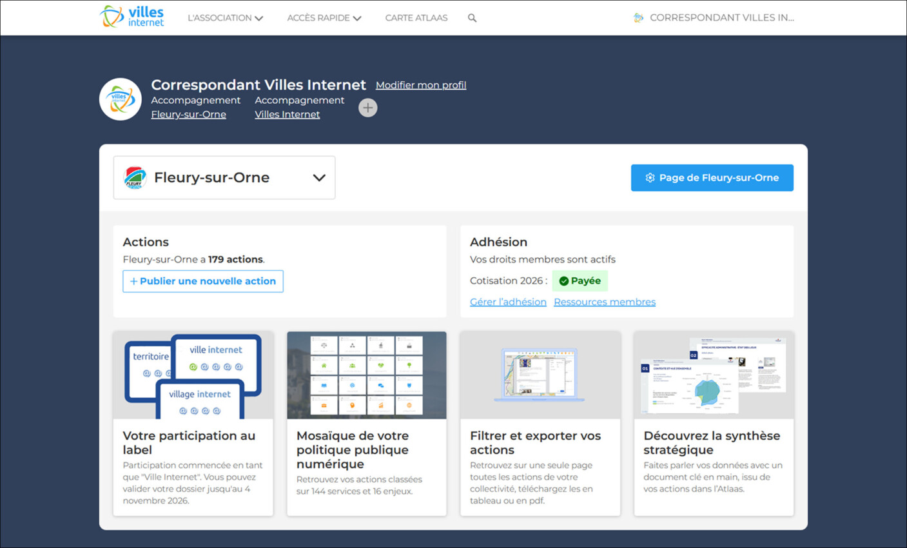Click the Vos droits membres sont actifs text
This screenshot has height=548, width=907.
point(543,259)
